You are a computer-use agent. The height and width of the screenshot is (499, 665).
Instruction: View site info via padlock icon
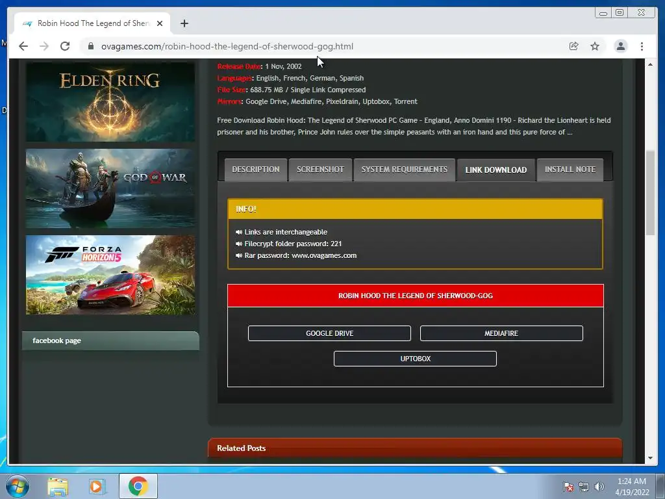click(91, 46)
